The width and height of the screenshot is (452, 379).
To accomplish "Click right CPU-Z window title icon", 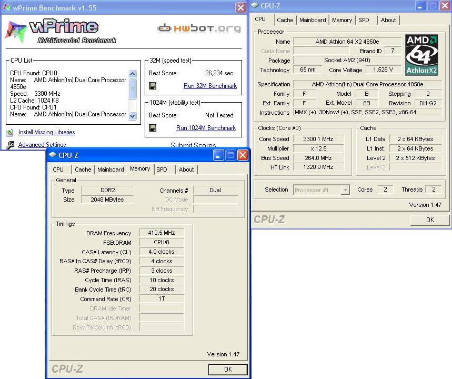I will pos(255,5).
